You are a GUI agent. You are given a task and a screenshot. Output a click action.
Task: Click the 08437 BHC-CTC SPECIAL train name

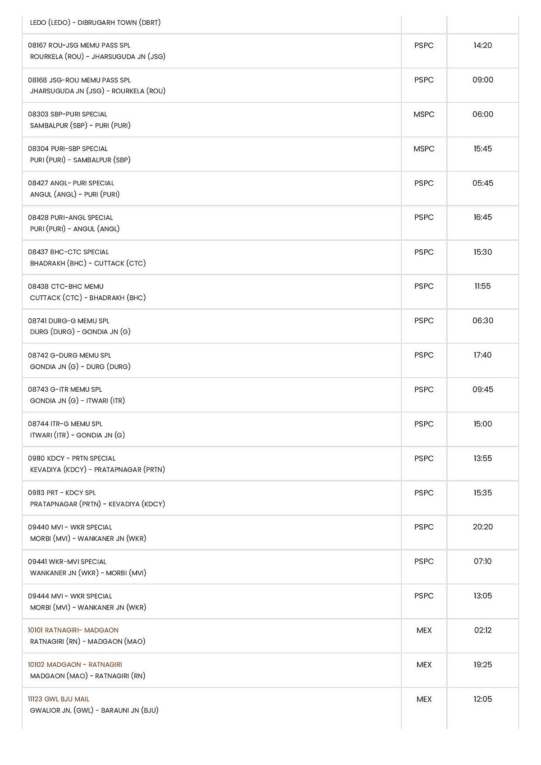[69, 252]
